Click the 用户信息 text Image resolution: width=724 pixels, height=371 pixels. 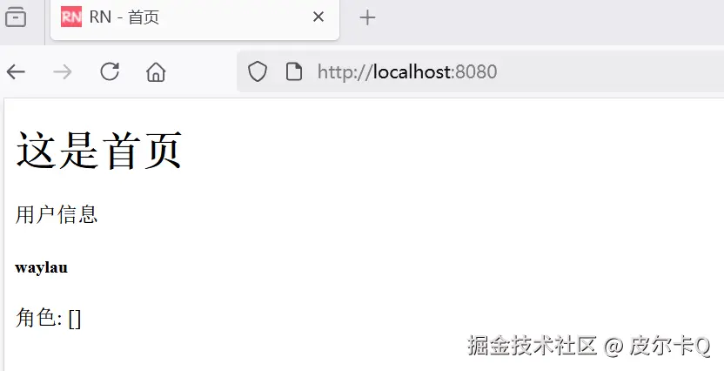coord(57,215)
